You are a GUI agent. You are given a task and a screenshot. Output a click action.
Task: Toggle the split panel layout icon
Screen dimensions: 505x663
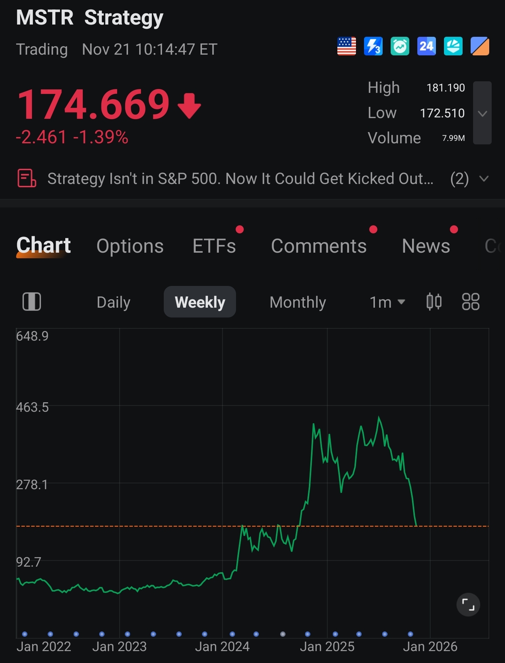point(32,302)
